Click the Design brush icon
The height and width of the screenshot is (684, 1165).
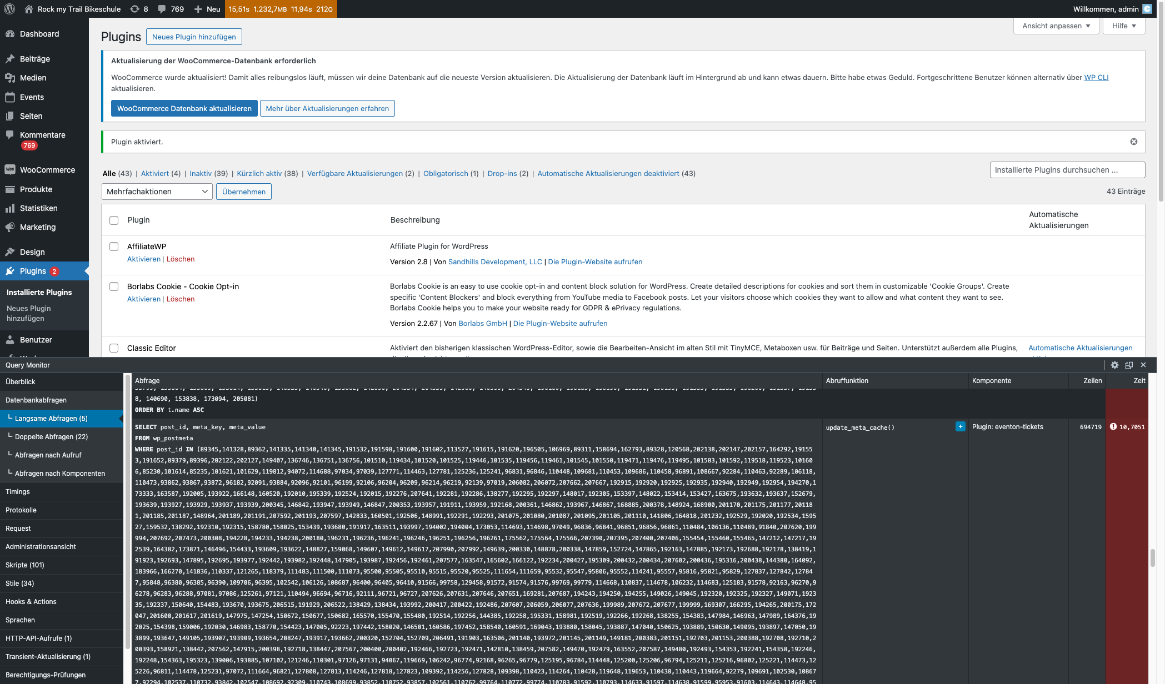pyautogui.click(x=10, y=252)
